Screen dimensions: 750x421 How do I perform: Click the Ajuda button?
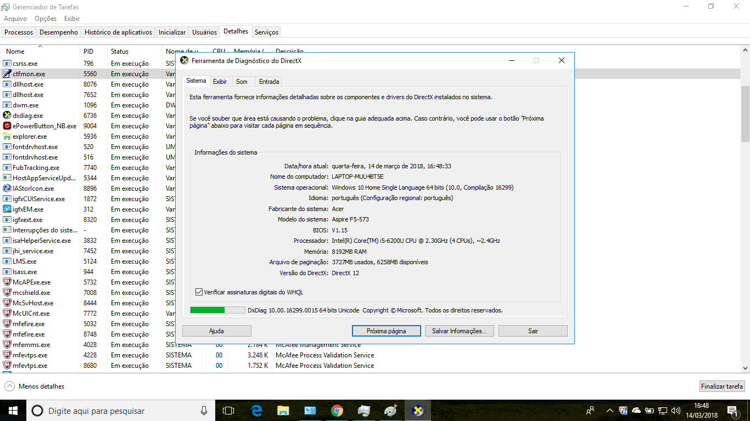pyautogui.click(x=217, y=331)
